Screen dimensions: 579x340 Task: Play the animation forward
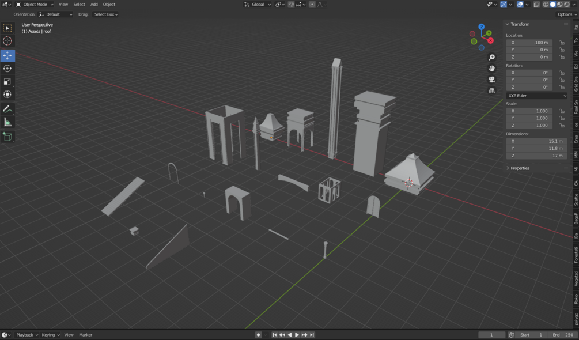(x=297, y=335)
